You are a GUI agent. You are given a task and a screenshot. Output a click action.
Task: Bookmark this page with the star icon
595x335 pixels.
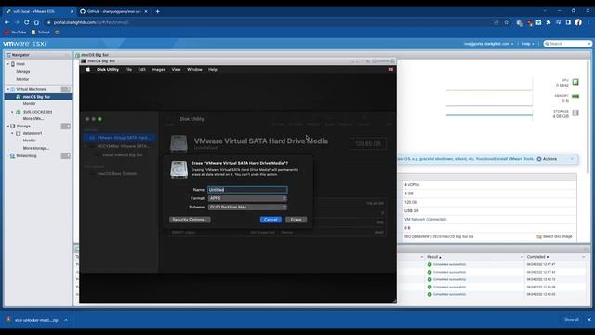tap(506, 22)
